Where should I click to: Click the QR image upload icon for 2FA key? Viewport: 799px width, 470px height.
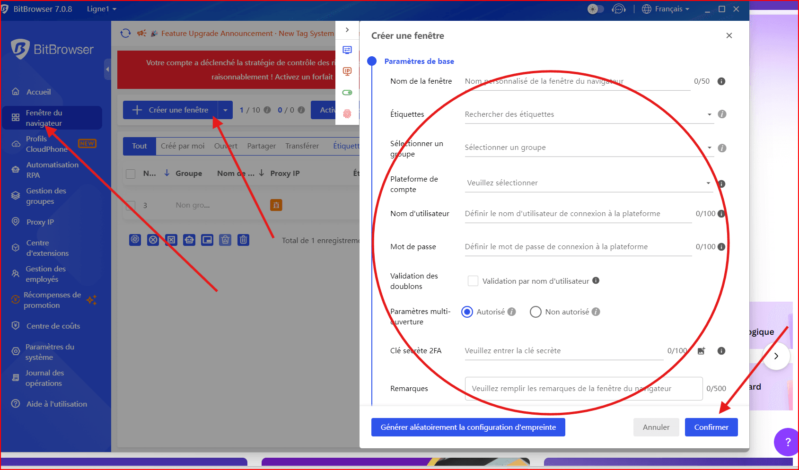(701, 351)
